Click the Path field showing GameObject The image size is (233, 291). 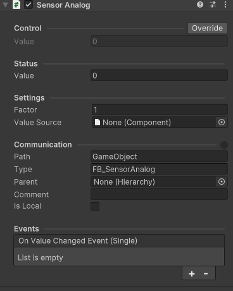click(x=159, y=156)
